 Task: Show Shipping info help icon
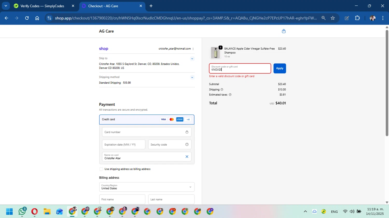[x=222, y=89]
